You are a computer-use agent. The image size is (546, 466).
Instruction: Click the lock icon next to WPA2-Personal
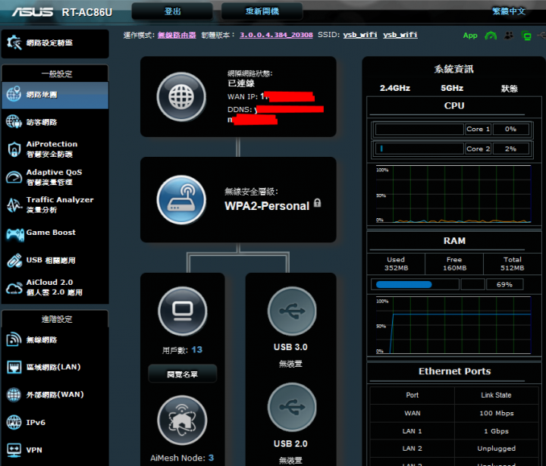(317, 203)
